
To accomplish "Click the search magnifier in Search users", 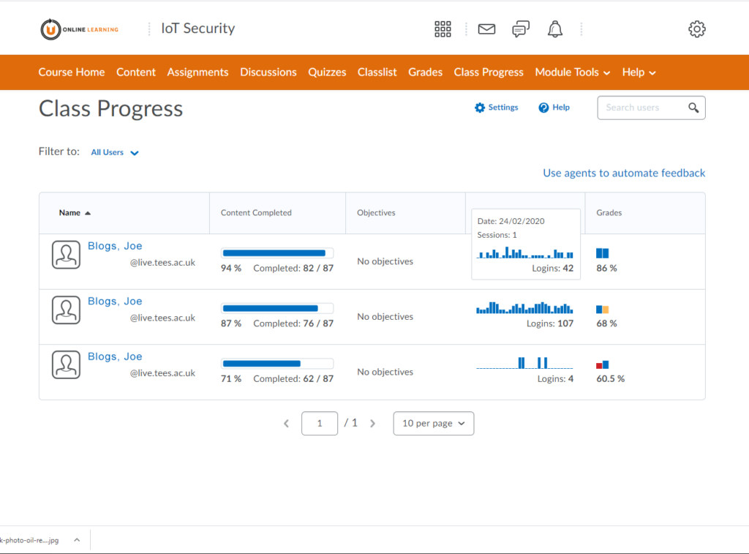I will tap(693, 108).
